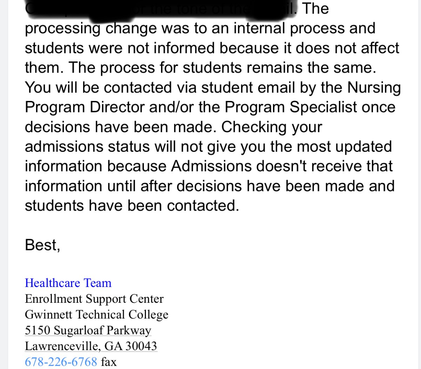The height and width of the screenshot is (369, 421).
Task: Click the words Nursing in the email
Action: [374, 88]
